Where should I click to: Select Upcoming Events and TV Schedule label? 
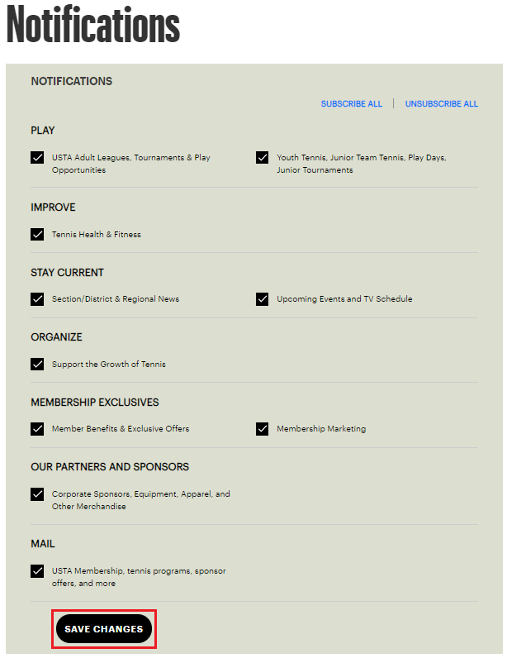point(344,298)
